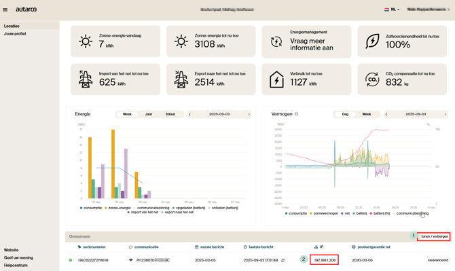The height and width of the screenshot is (271, 455).
Task: Click the Energiemanagement cycle icon
Action: click(x=276, y=41)
